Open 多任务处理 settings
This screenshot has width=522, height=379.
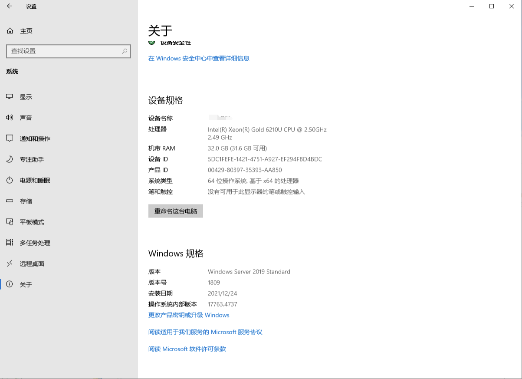pyautogui.click(x=69, y=243)
